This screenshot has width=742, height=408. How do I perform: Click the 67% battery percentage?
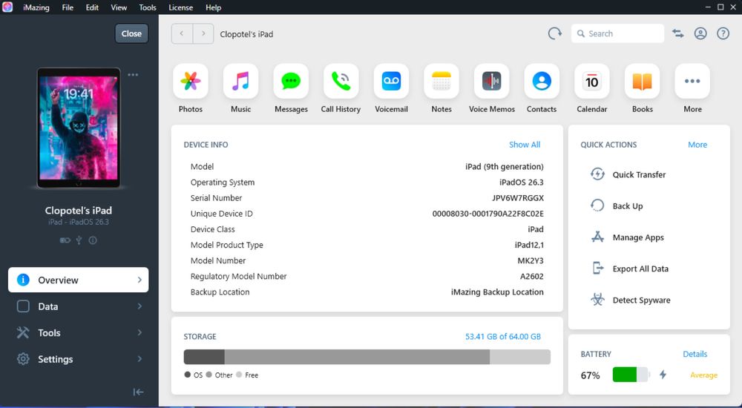(x=590, y=375)
